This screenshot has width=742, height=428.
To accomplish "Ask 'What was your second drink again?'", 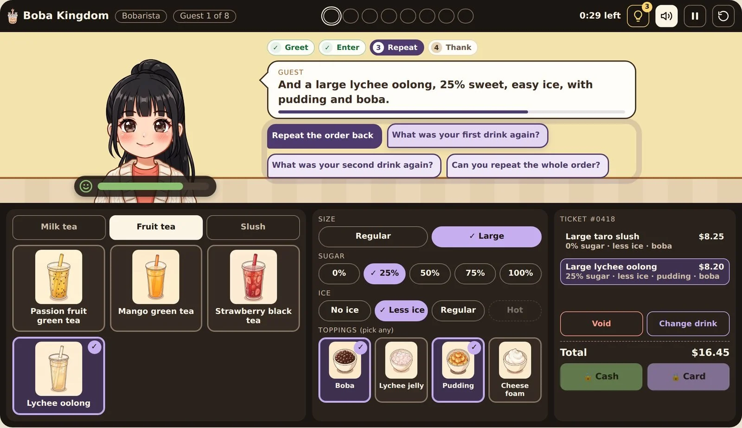I will click(354, 166).
